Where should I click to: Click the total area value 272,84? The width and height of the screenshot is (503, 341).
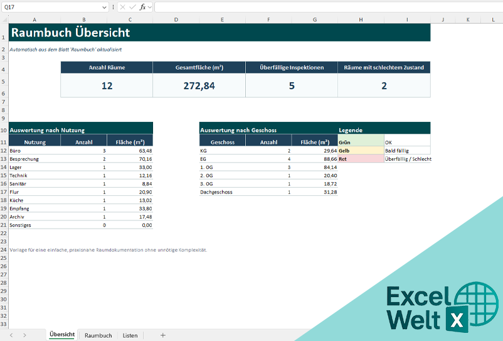[x=199, y=85]
